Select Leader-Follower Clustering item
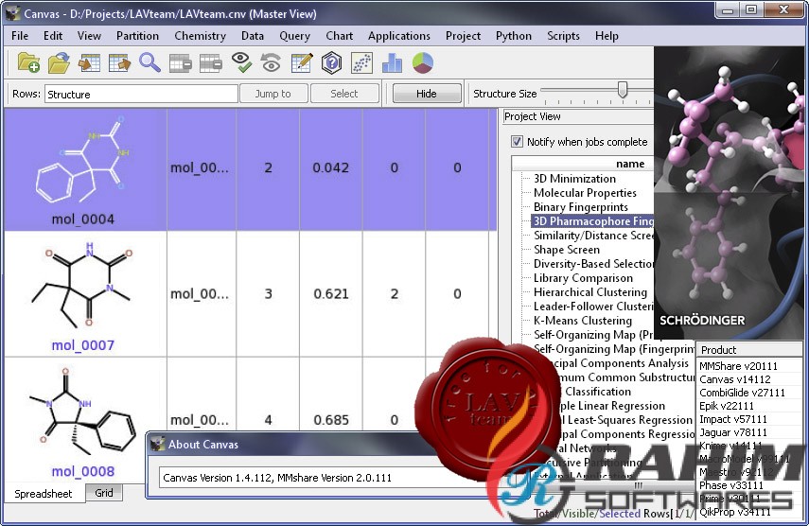Image resolution: width=809 pixels, height=526 pixels. 593,306
